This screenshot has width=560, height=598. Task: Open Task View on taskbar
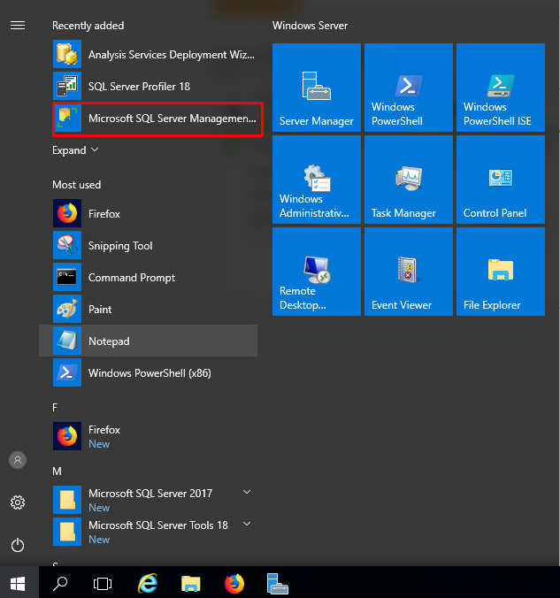click(x=103, y=584)
